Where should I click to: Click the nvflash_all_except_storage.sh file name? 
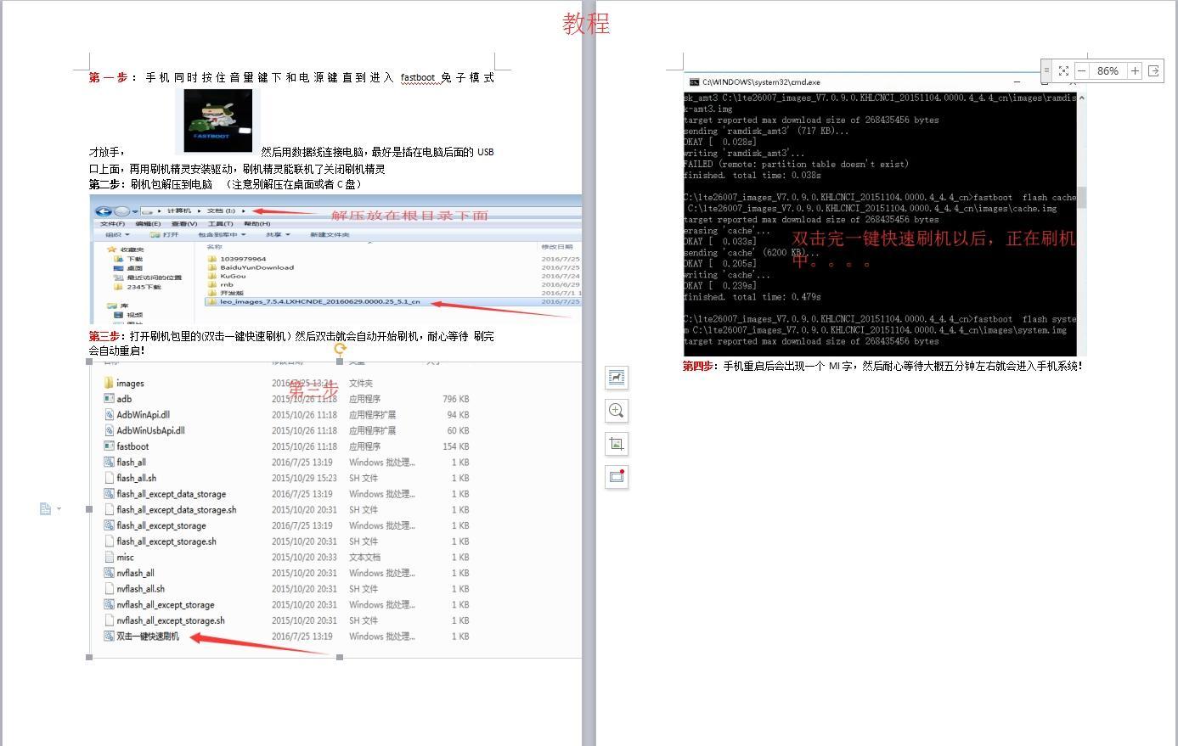pyautogui.click(x=171, y=620)
